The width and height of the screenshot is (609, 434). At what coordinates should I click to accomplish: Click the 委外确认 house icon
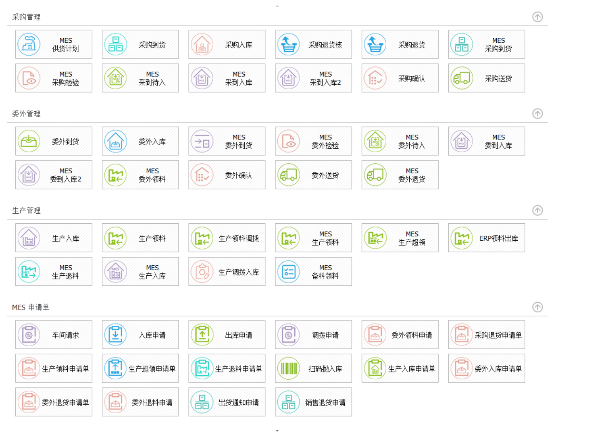[x=202, y=175]
